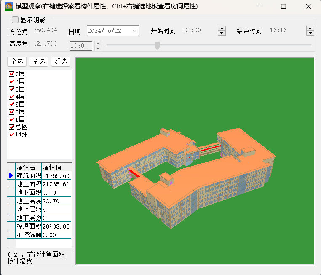Decrease 开始时刻 with down arrow
Screen dimensions: 321x275
coord(222,33)
